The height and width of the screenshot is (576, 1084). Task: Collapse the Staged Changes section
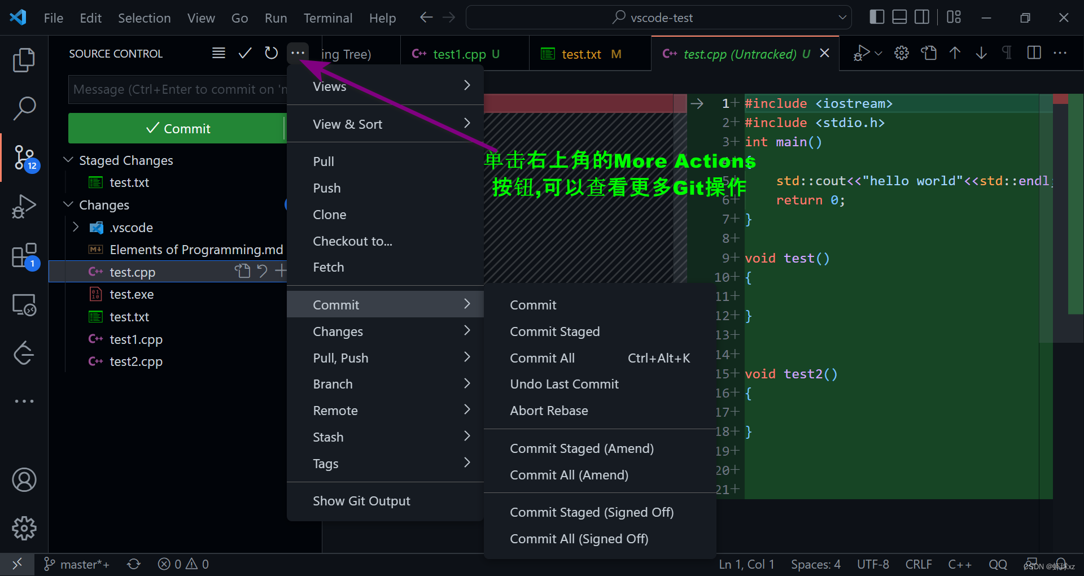point(68,160)
